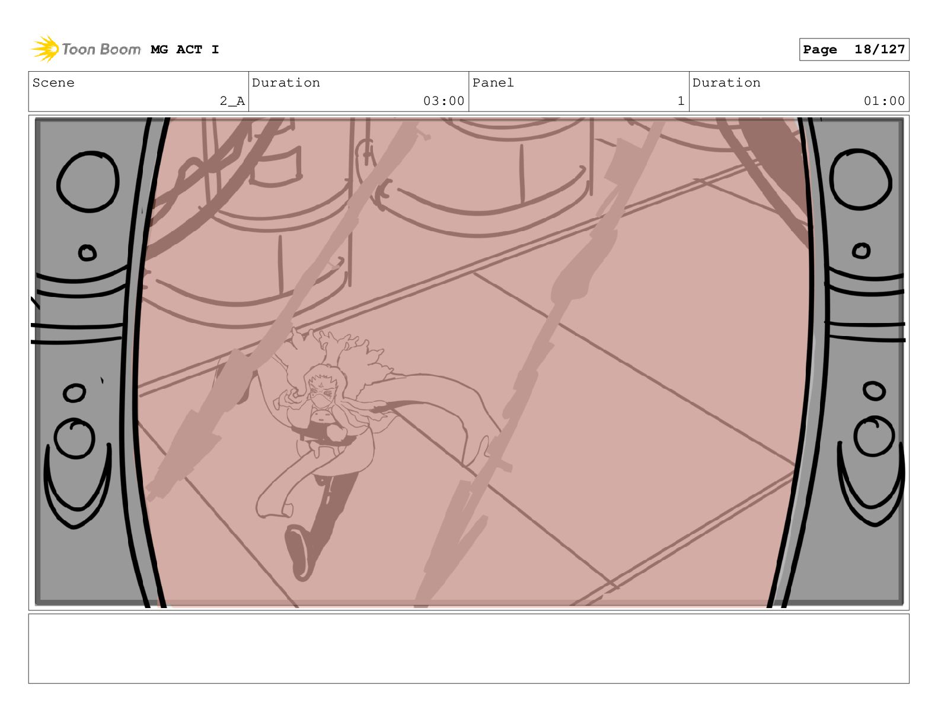Click scene duration value '03:00'
938x726 pixels.
pyautogui.click(x=444, y=101)
